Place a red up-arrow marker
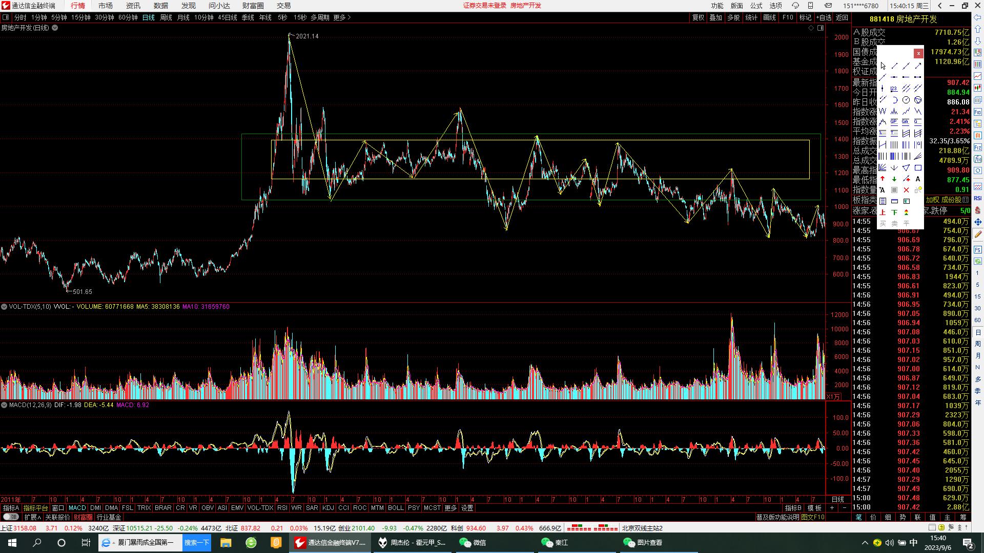 tap(883, 179)
